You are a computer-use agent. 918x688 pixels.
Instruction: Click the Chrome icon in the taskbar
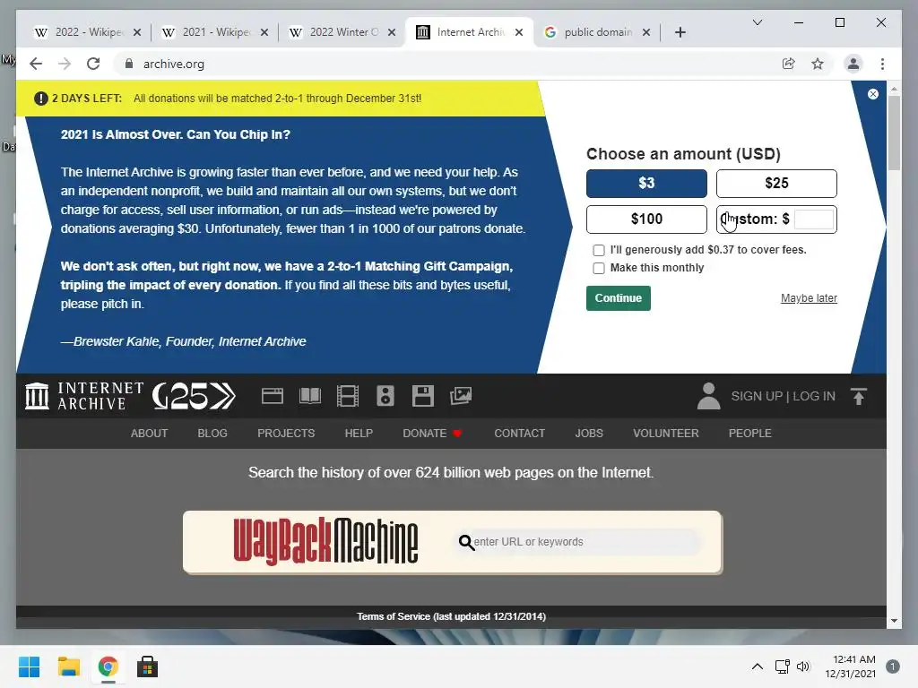[x=108, y=666]
